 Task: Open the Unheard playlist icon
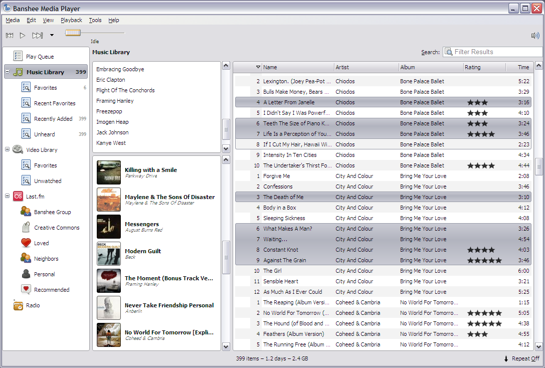pos(26,134)
